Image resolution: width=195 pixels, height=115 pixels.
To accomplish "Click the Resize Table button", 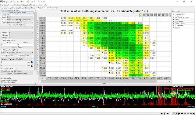I will pos(17,47).
